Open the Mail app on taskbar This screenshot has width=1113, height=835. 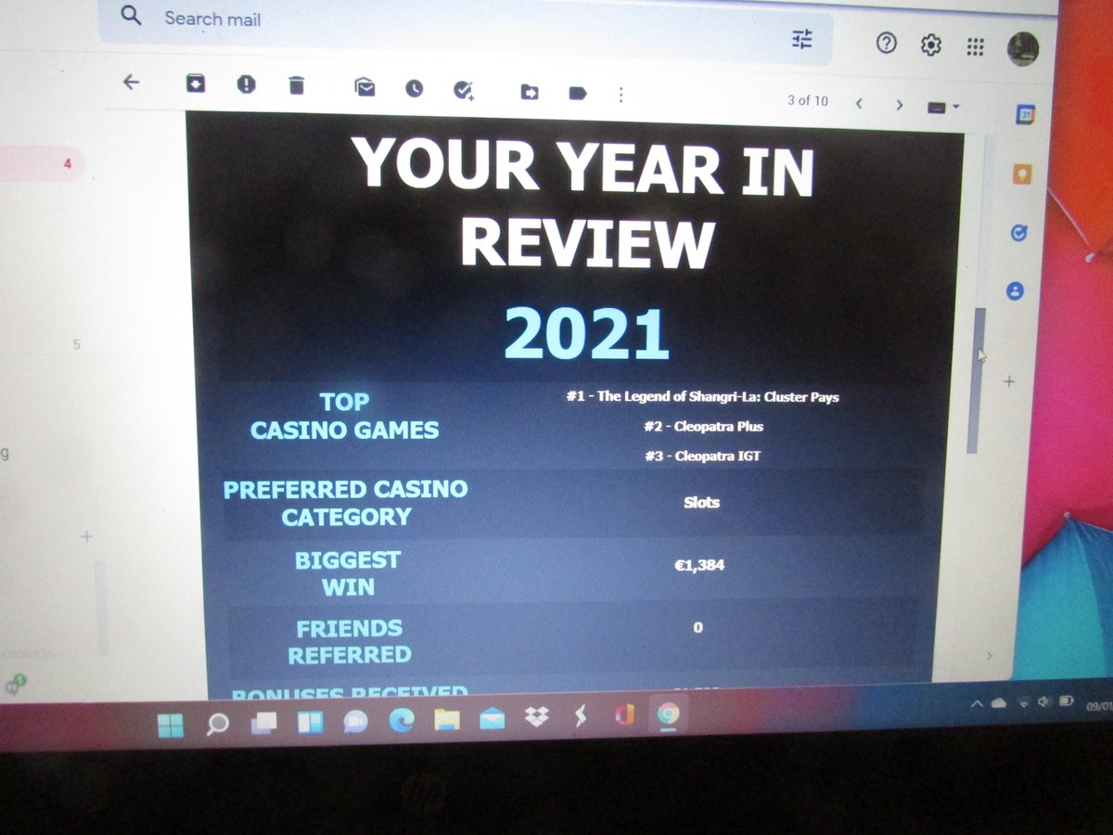click(492, 719)
